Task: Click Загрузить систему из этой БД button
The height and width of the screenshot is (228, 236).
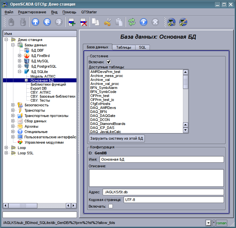Action: 116,138
